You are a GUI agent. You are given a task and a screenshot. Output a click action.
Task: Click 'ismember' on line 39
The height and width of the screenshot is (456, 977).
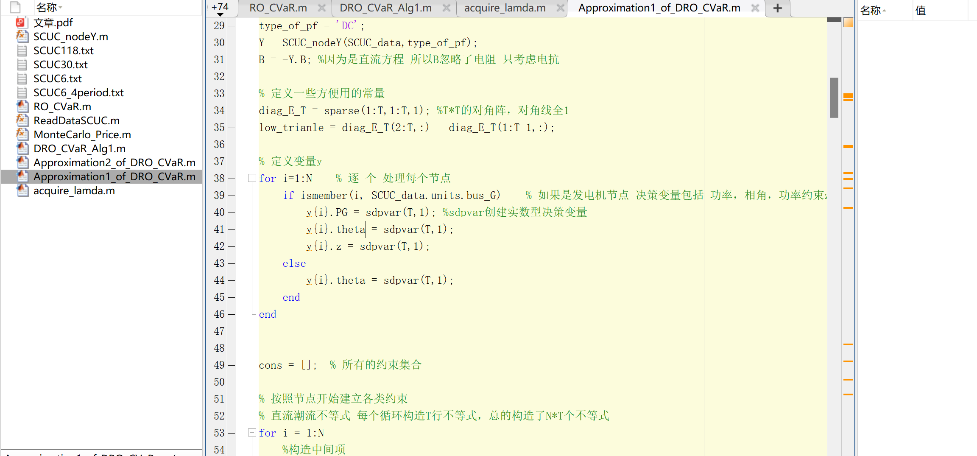pos(324,196)
